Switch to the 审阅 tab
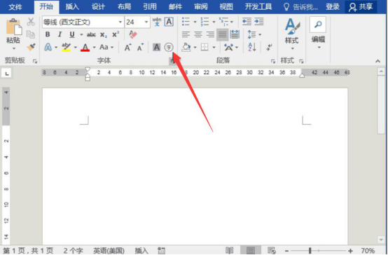The image size is (388, 255). (201, 7)
